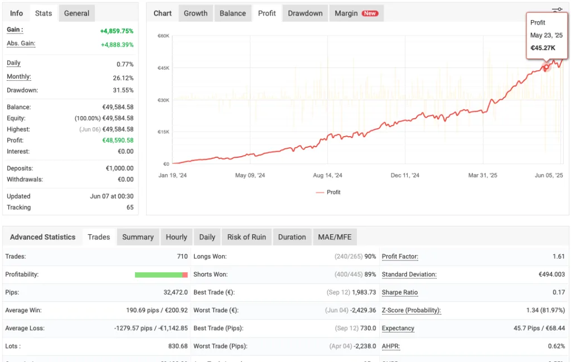The height and width of the screenshot is (362, 571).
Task: Open the Advanced Statistics tab
Action: [43, 236]
